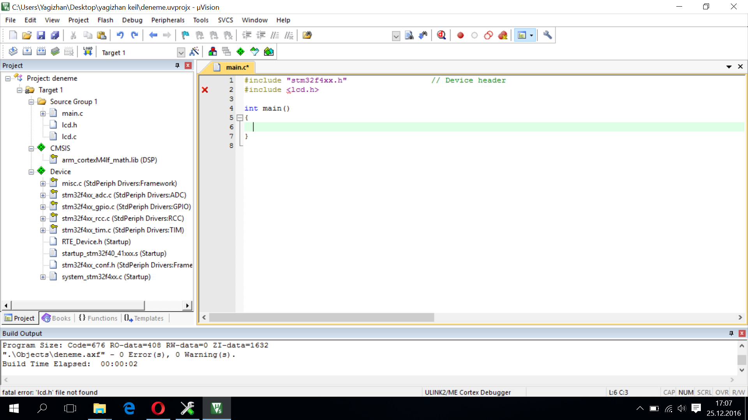This screenshot has height=420, width=748.
Task: Pin the Build Output panel
Action: coord(731,333)
